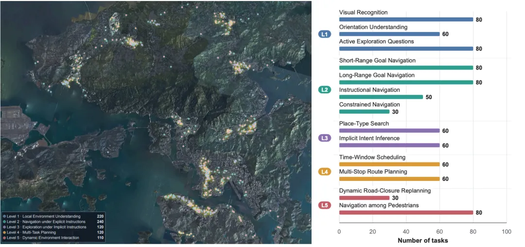Select legend text 'Multi-Task Planning'

coord(39,232)
